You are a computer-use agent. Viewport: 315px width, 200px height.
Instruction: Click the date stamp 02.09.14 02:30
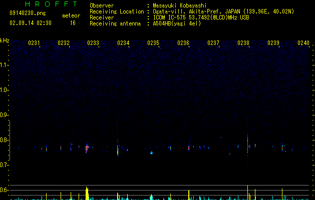click(31, 23)
